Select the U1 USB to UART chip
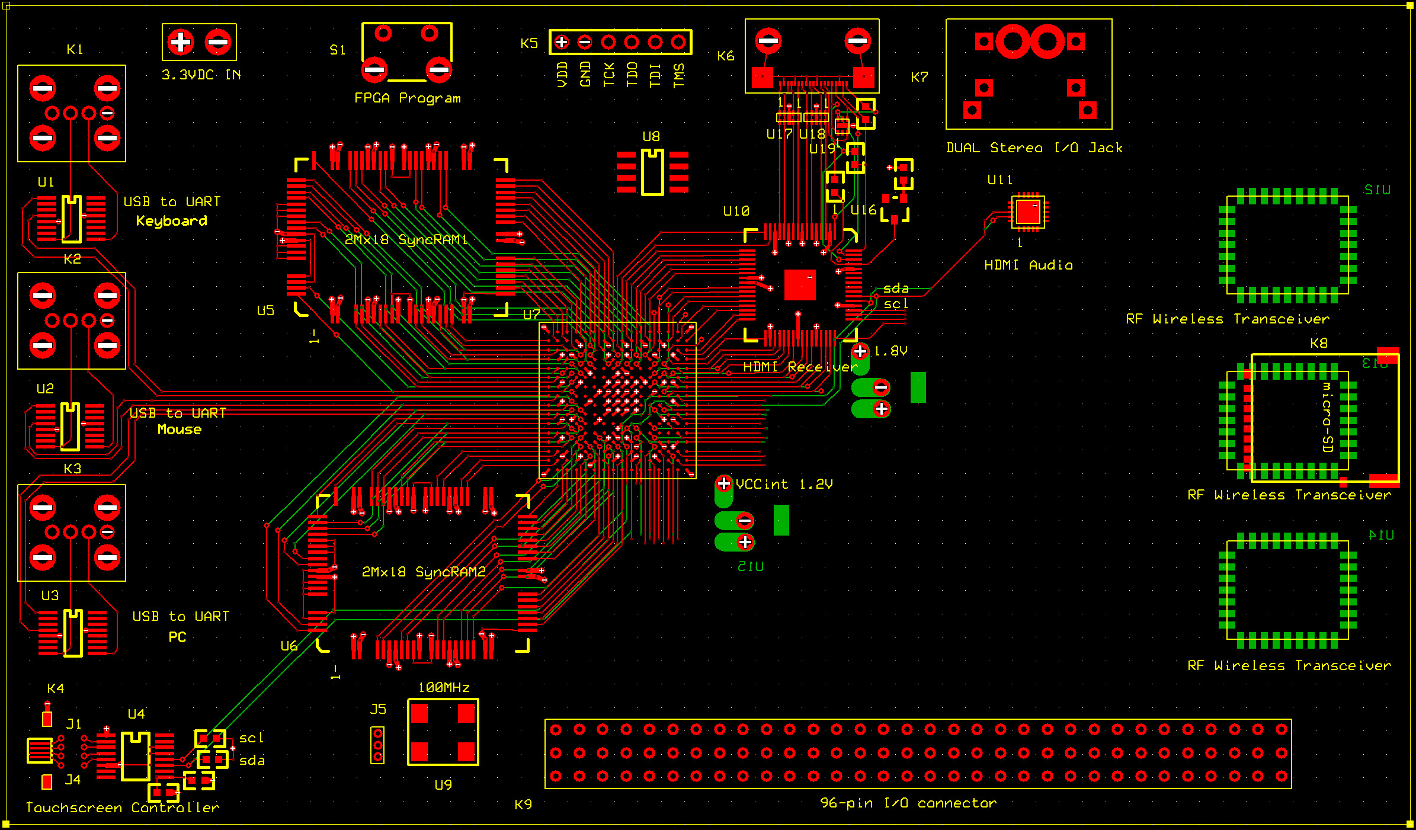Screen dimensions: 1416x830 72,219
